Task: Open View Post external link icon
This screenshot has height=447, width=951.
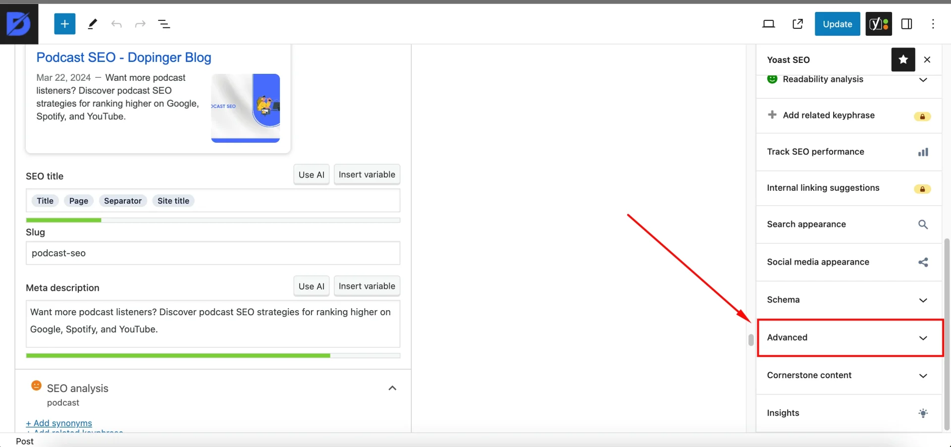Action: (x=798, y=24)
